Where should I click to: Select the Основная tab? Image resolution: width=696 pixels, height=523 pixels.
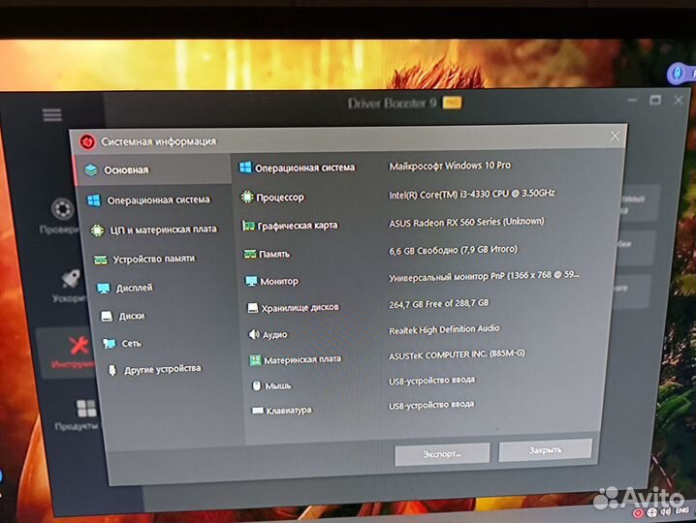coord(125,169)
